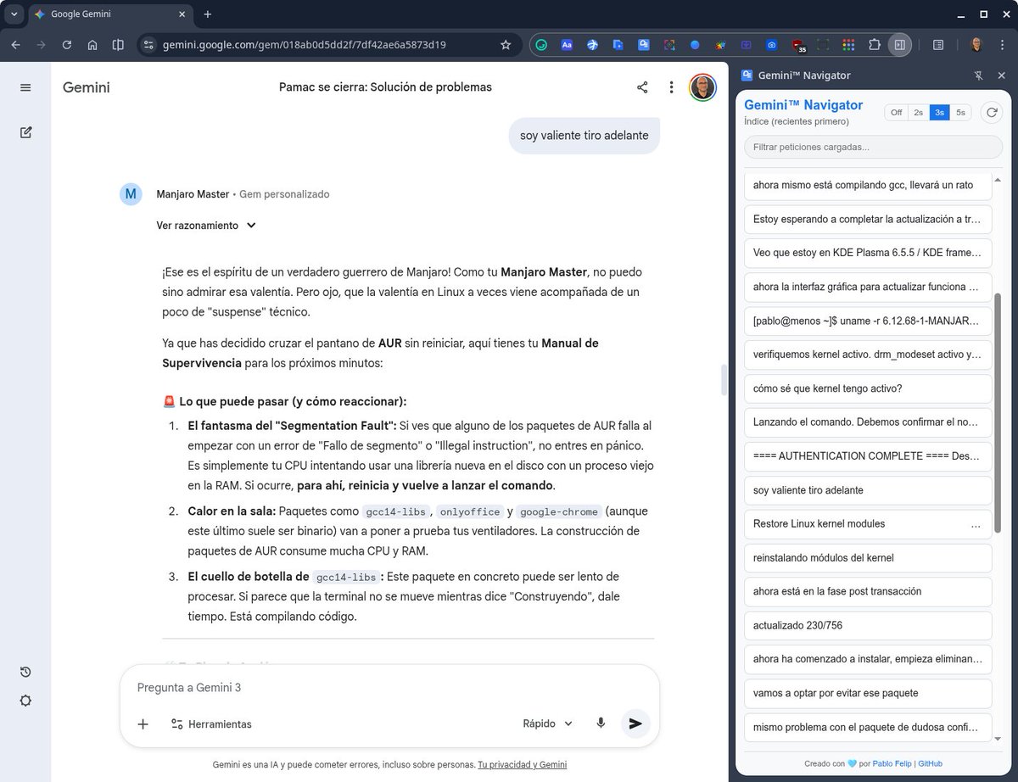Send the prompt with arrow button
The image size is (1018, 782).
635,723
